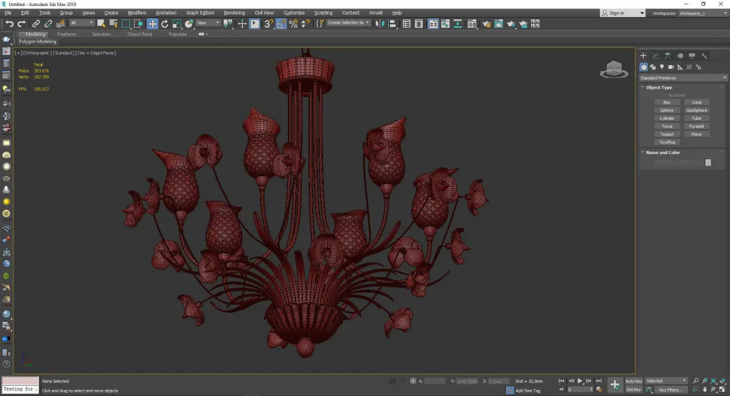
Task: Activate the Select and Link tool
Action: click(36, 24)
